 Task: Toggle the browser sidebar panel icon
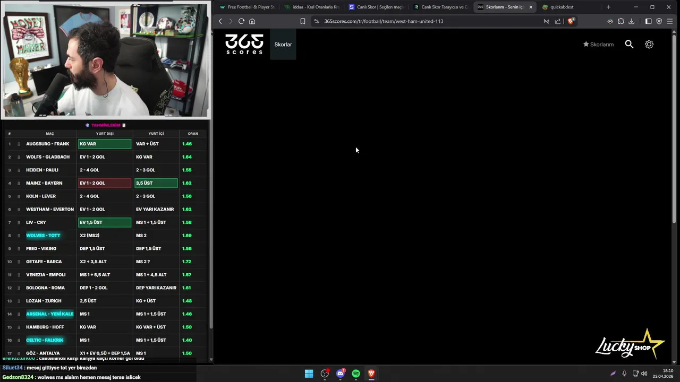coord(649,21)
